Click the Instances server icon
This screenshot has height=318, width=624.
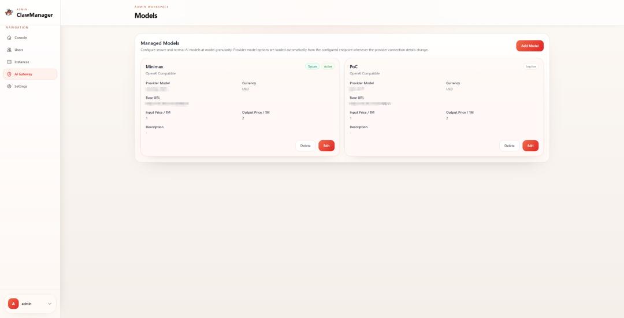(9, 62)
